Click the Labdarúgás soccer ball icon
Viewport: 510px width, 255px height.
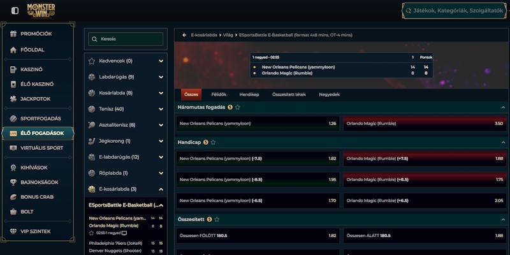click(x=92, y=77)
